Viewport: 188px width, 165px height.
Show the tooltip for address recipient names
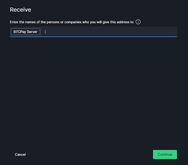tap(138, 22)
